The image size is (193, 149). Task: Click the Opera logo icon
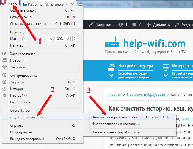pos(3,2)
